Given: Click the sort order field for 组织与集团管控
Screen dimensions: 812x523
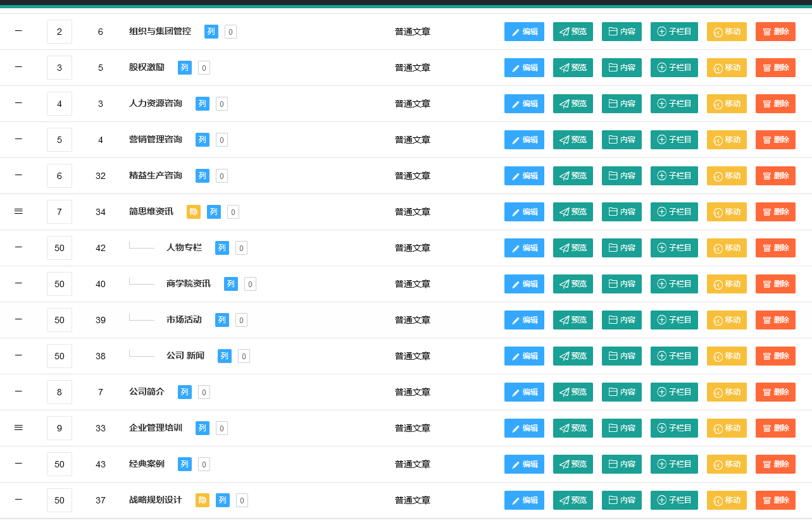Looking at the screenshot, I should click(59, 32).
